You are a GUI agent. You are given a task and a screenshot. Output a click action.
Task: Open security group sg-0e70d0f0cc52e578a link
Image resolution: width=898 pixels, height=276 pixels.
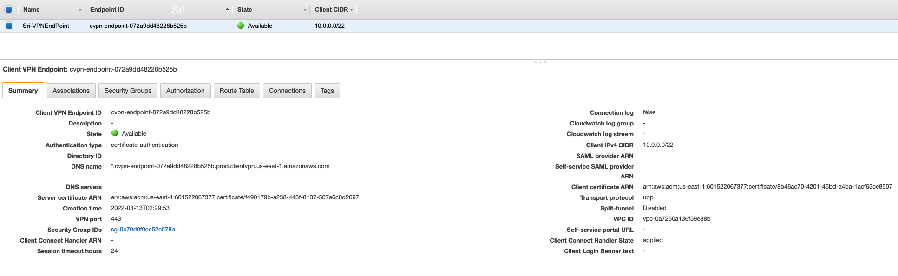(143, 230)
